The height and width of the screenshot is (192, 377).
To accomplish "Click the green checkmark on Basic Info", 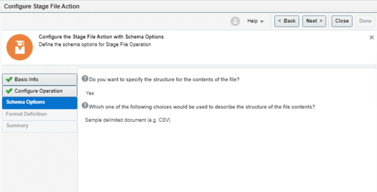I will point(9,80).
